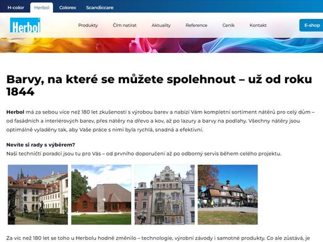The image size is (323, 242).
Task: Select the Herbol brand tab
Action: tap(42, 8)
